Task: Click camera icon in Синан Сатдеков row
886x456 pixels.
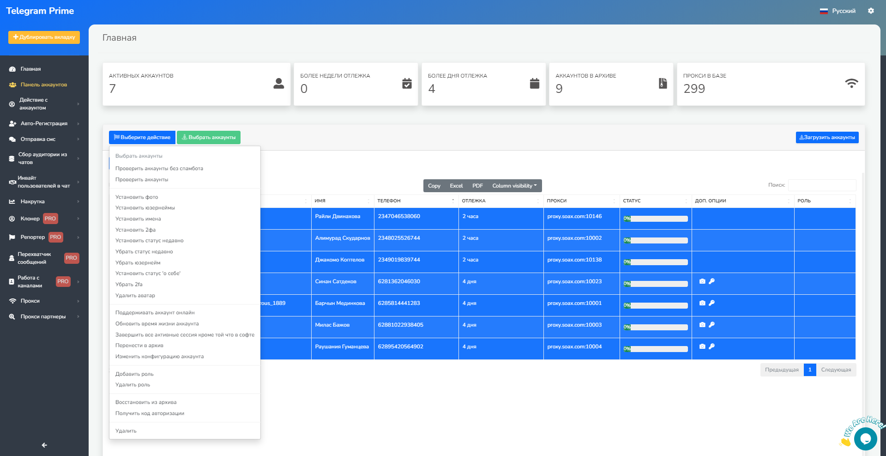Action: (702, 281)
